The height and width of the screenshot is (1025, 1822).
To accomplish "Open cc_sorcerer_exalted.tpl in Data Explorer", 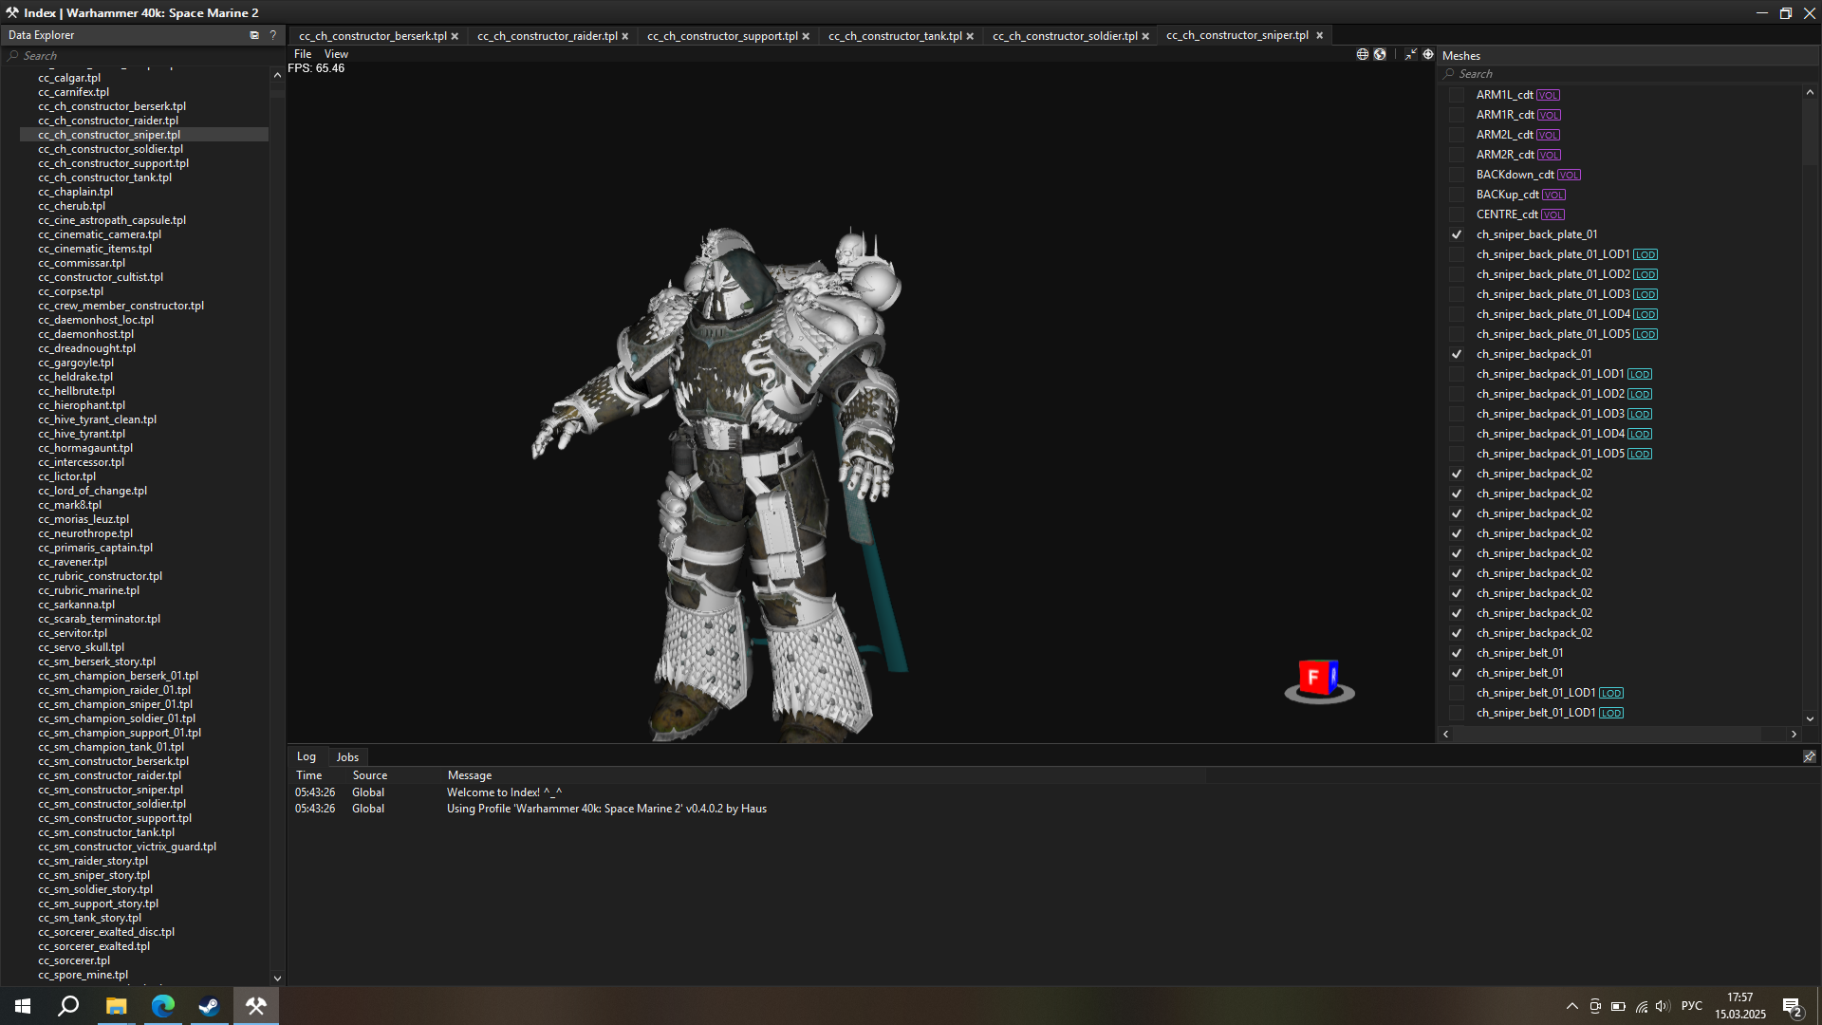I will [x=94, y=946].
